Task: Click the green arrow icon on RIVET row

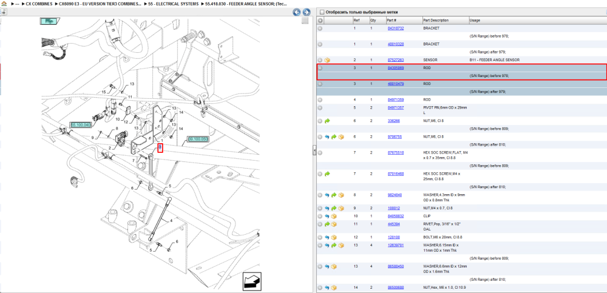Action: tap(327, 224)
